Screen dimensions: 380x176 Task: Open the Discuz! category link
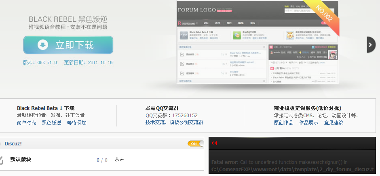click(13, 144)
